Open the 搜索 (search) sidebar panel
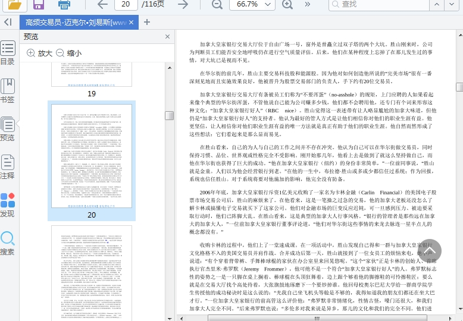Screen dimensions: 463x321 [8, 243]
